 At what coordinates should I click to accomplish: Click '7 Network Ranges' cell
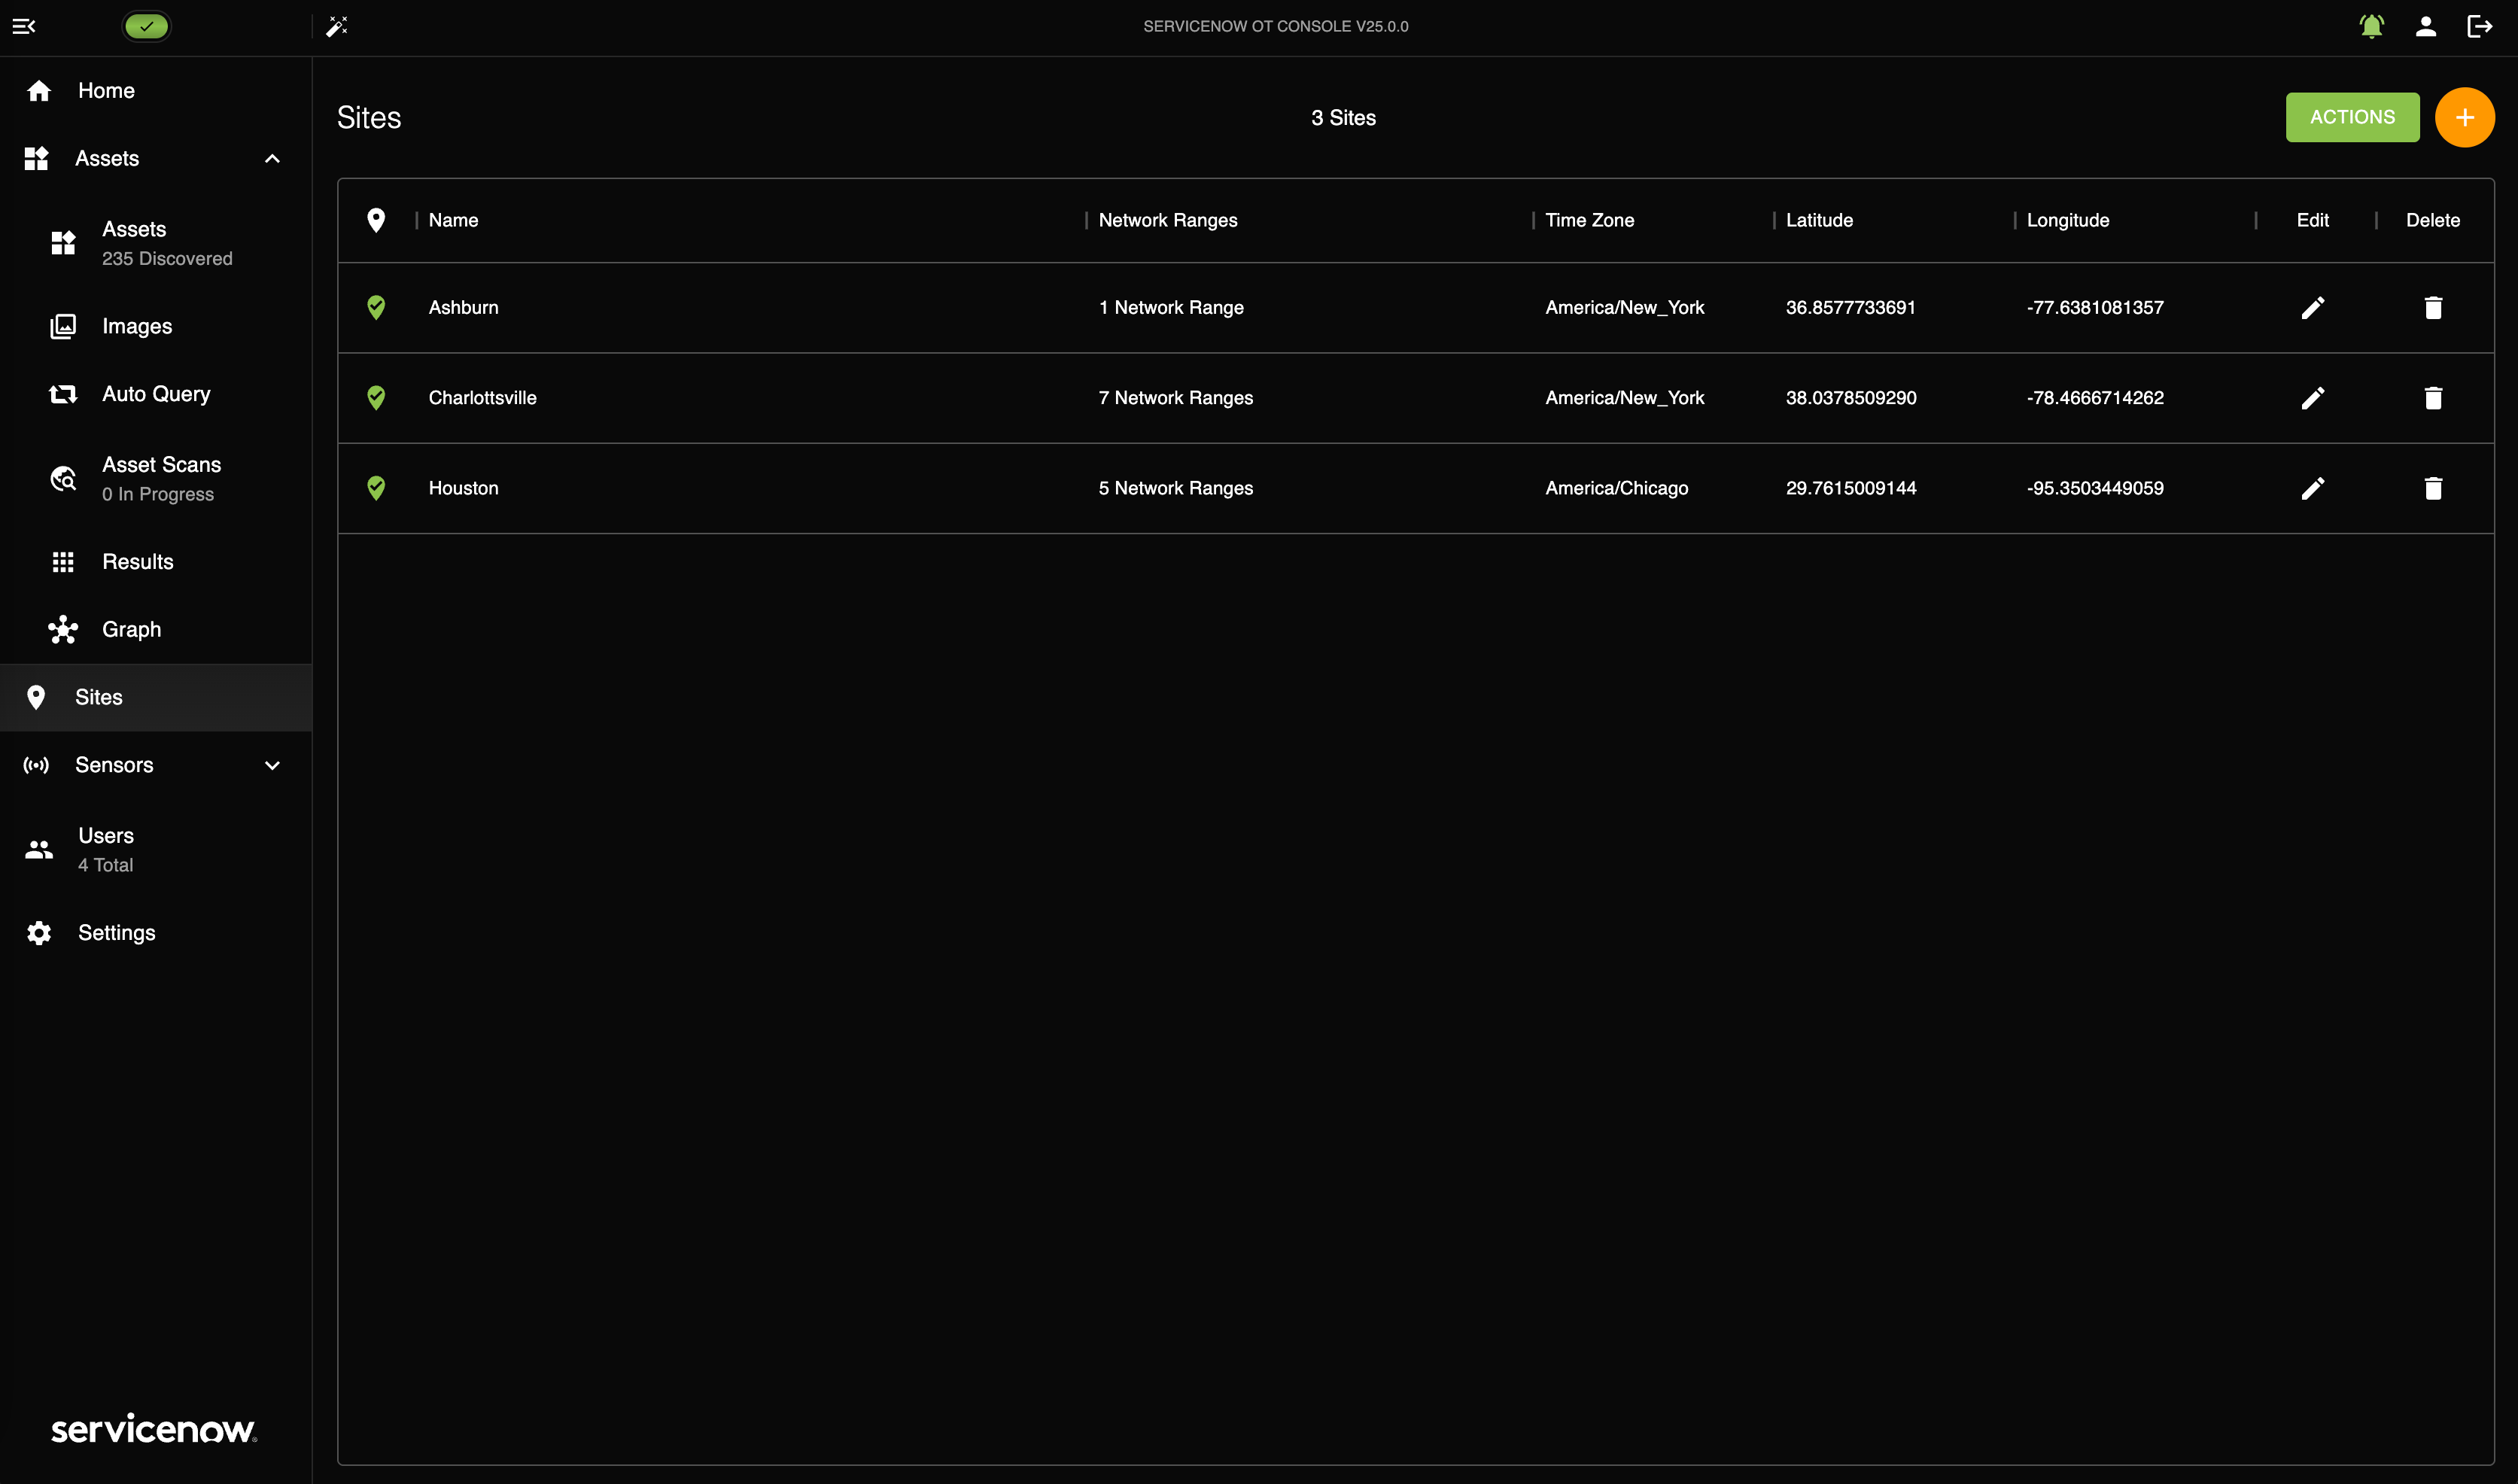[1175, 398]
